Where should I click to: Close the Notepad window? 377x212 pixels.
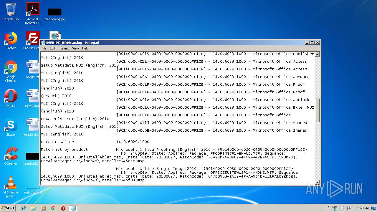pyautogui.click(x=318, y=43)
